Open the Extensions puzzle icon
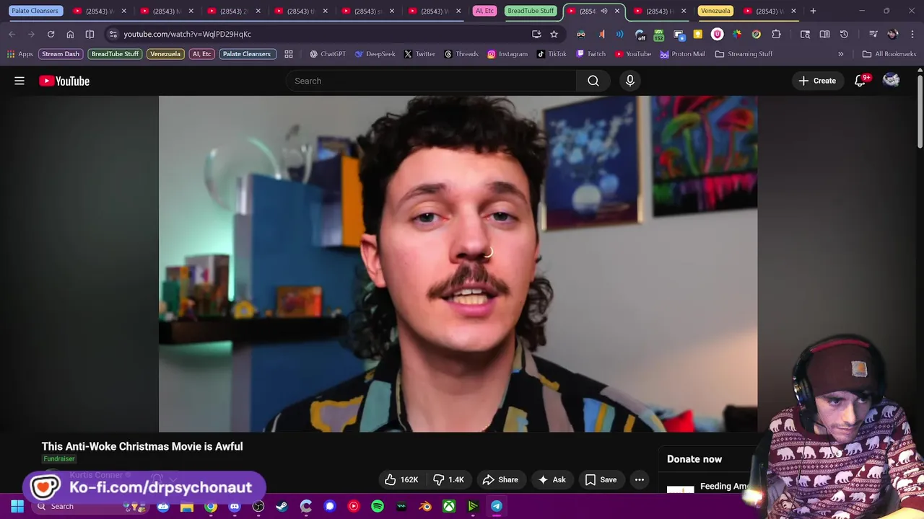This screenshot has width=924, height=519. 776,34
